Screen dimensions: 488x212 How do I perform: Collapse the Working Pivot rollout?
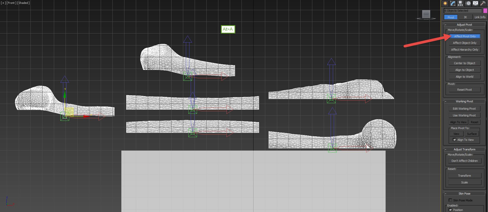(465, 101)
